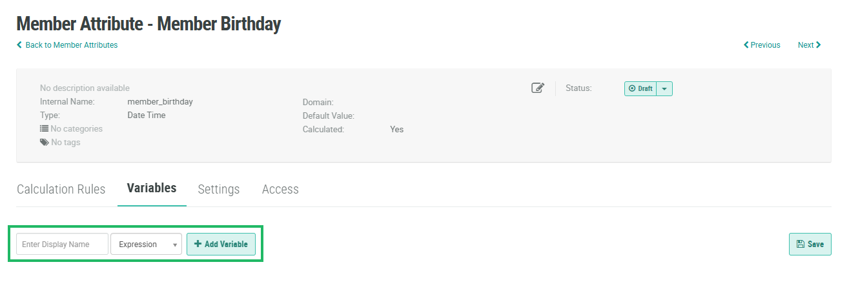Viewport: 849px width, 300px height.
Task: Click the right chevron after Next
Action: (819, 45)
